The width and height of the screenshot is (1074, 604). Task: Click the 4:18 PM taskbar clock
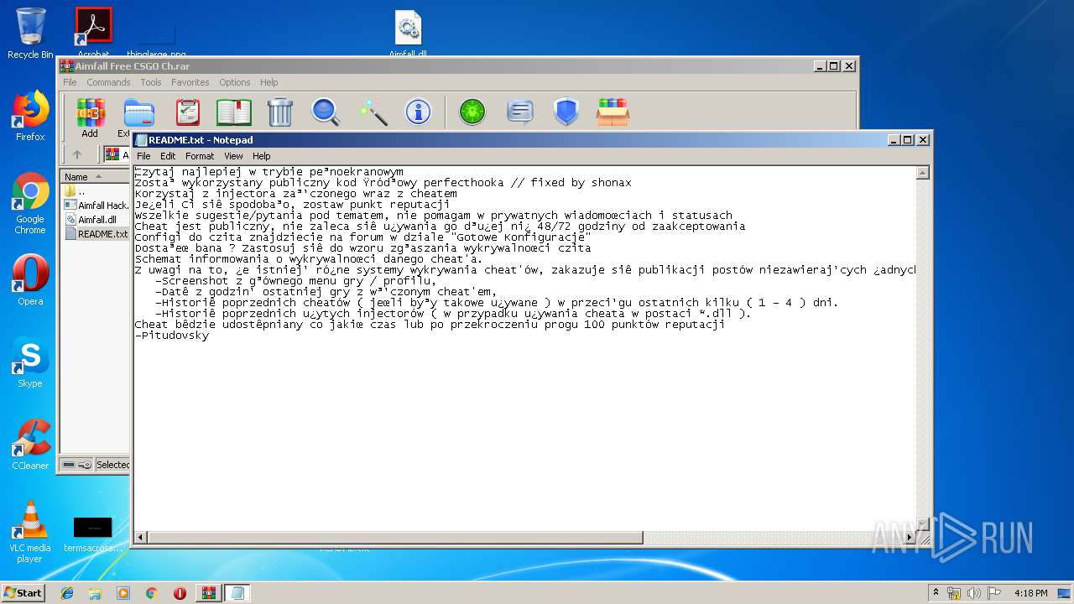[1030, 593]
